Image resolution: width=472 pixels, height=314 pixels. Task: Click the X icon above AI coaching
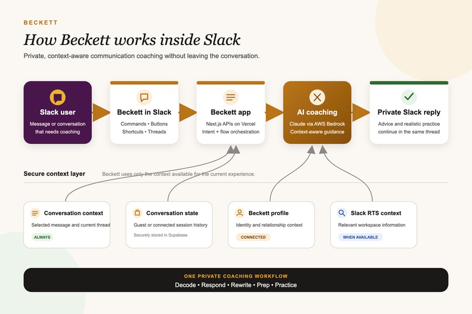[317, 97]
